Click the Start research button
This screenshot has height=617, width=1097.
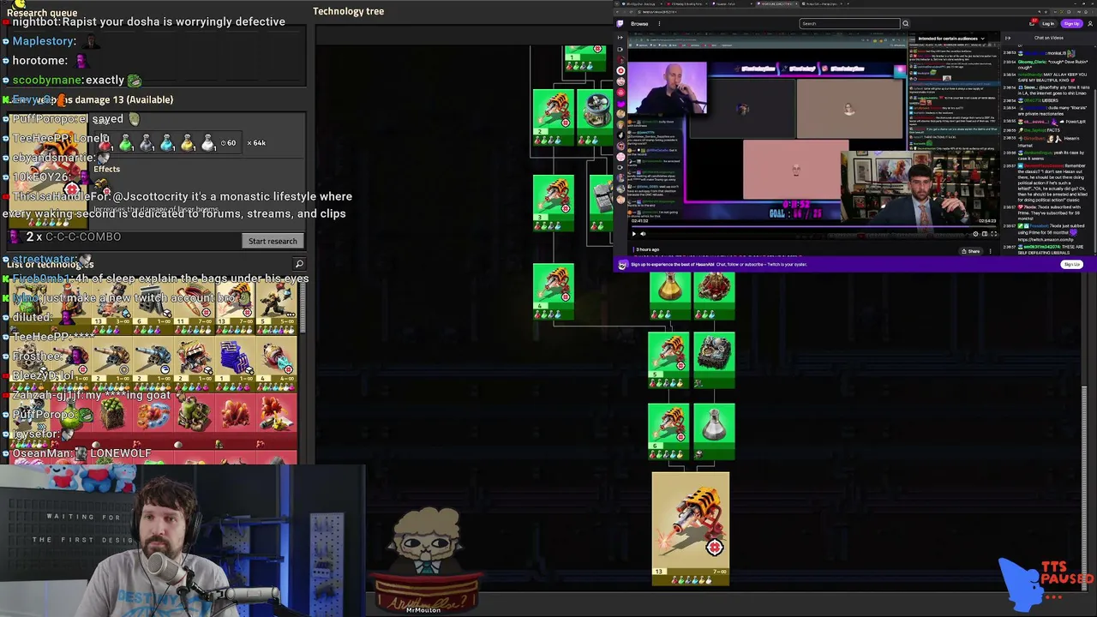pyautogui.click(x=273, y=241)
